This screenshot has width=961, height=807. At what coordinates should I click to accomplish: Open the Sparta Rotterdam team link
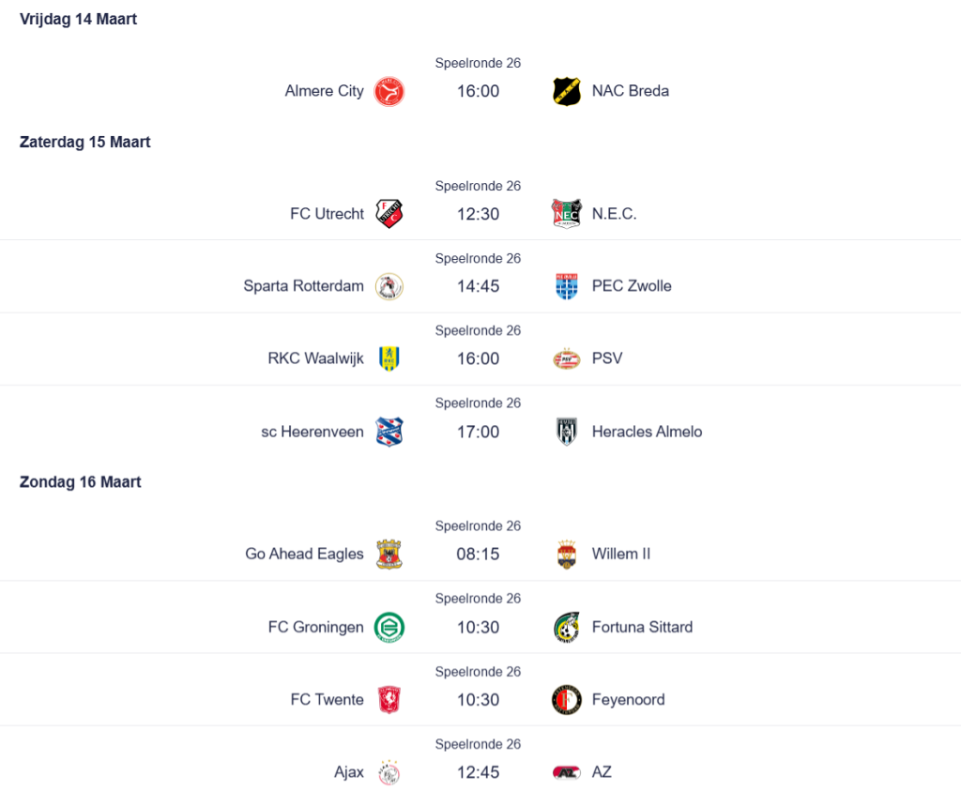pos(303,286)
